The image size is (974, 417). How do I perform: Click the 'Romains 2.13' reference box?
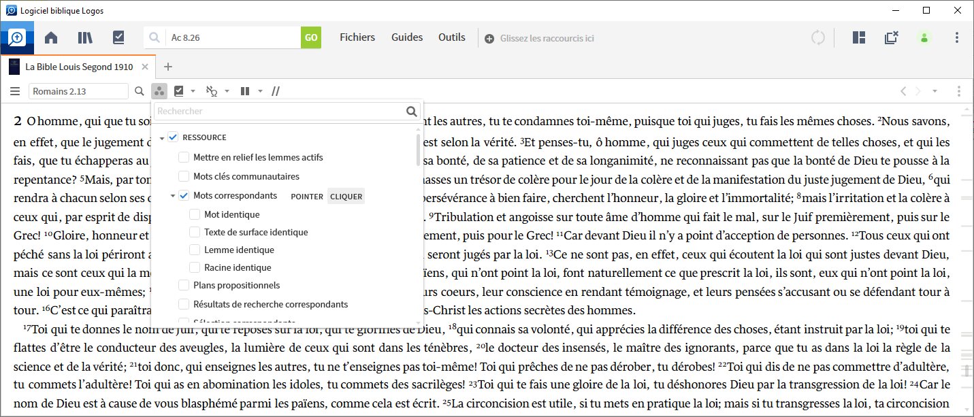(79, 91)
